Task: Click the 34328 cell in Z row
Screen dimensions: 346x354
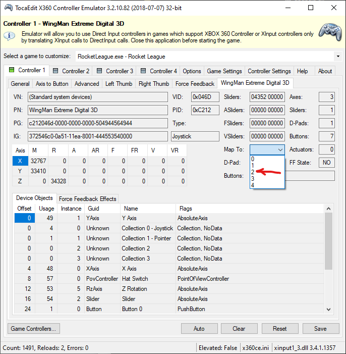Action: (58, 181)
